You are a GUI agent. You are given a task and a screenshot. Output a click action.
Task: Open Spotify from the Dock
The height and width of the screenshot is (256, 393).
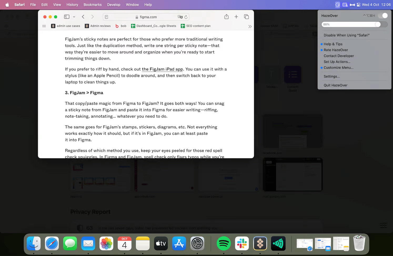(223, 243)
